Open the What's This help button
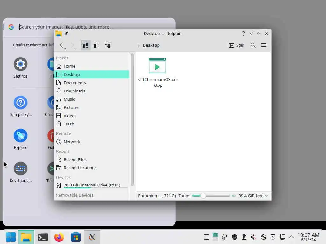The image size is (326, 244). [x=244, y=33]
